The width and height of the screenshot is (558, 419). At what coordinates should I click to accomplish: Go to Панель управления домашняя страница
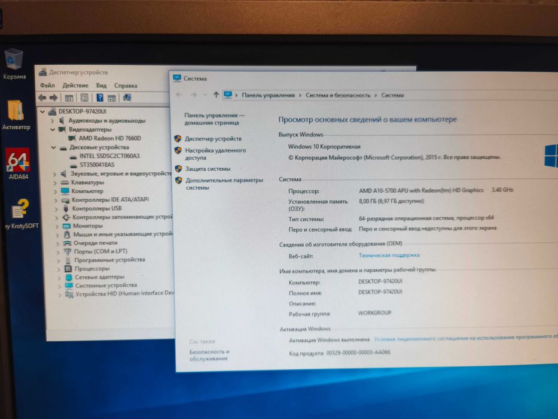(214, 119)
